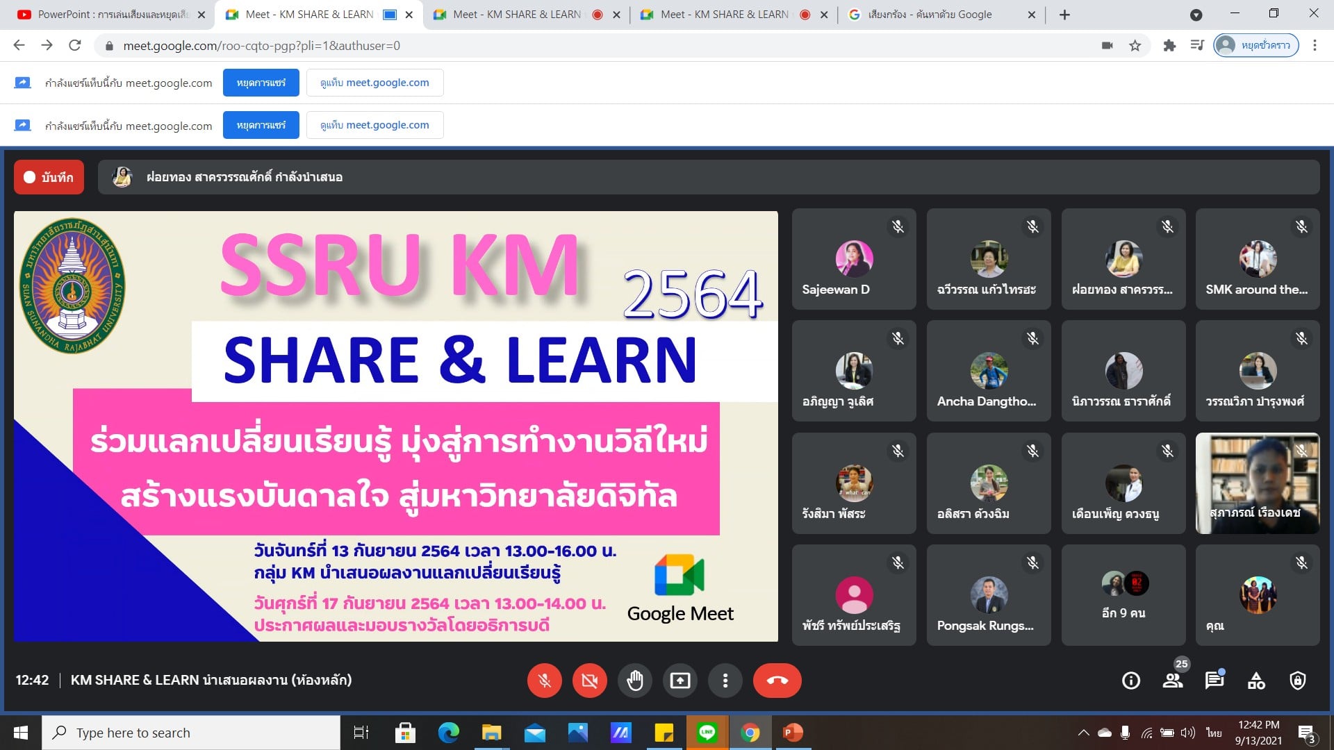Viewport: 1334px width, 750px height.
Task: Toggle the camera off button
Action: pos(589,681)
